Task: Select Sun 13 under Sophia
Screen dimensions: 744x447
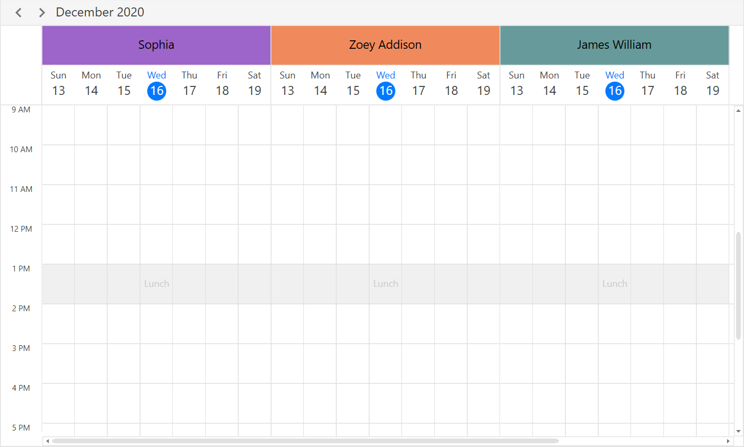Action: 58,84
